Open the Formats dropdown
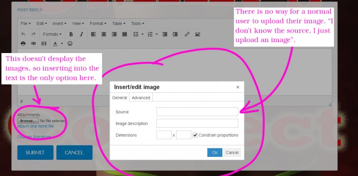Viewport: 358px width, 176px height. click(x=53, y=34)
